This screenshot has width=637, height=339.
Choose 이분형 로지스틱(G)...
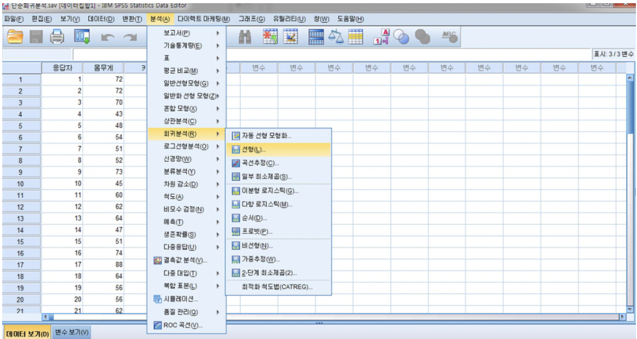(279, 191)
